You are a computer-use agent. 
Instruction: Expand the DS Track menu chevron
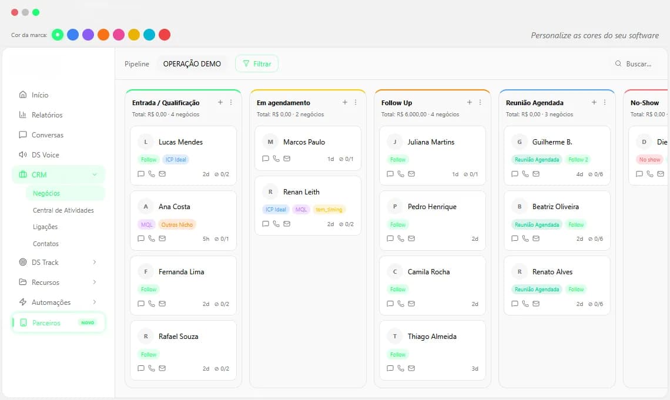(x=95, y=262)
